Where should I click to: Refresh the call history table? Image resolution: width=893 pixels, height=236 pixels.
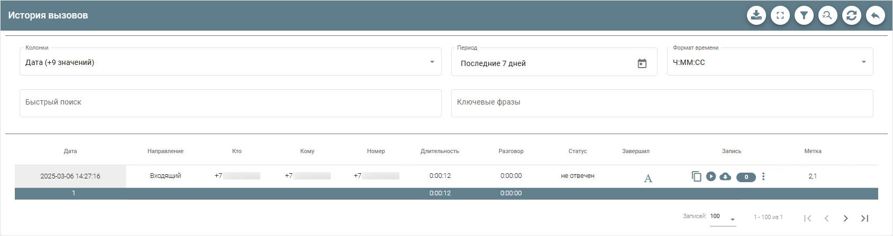pyautogui.click(x=851, y=15)
